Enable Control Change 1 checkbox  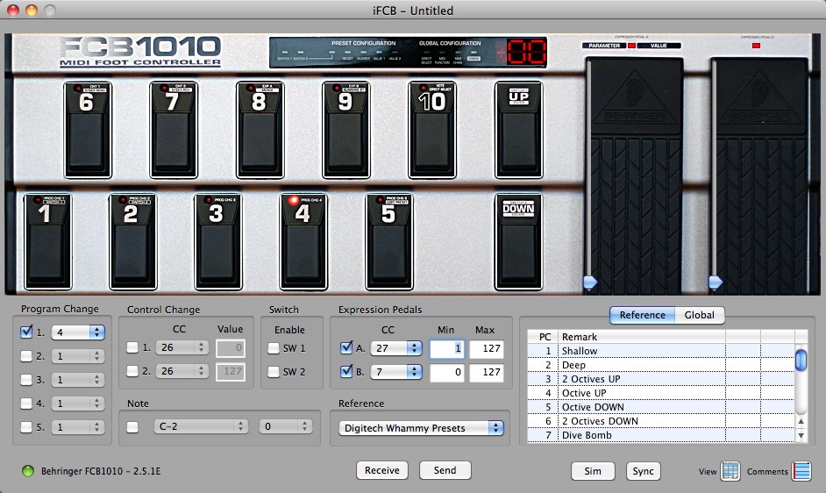[x=132, y=347]
